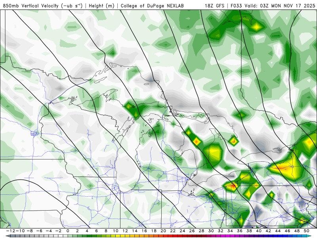Click the '-8' color scale label
This screenshot has height=238, width=317.
tap(30, 231)
